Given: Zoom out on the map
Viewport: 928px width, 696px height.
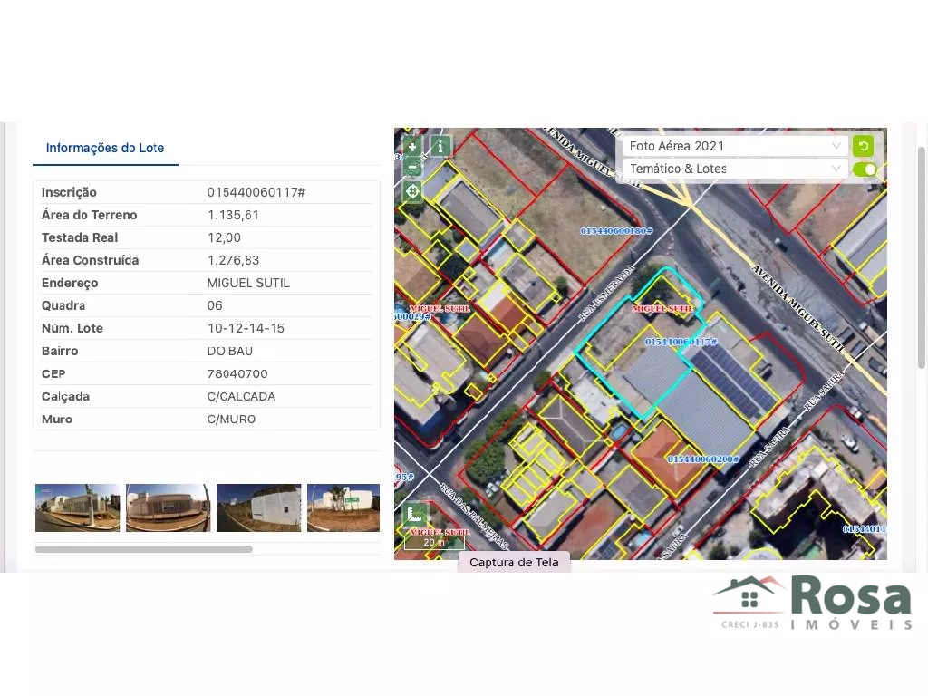Looking at the screenshot, I should click(411, 167).
